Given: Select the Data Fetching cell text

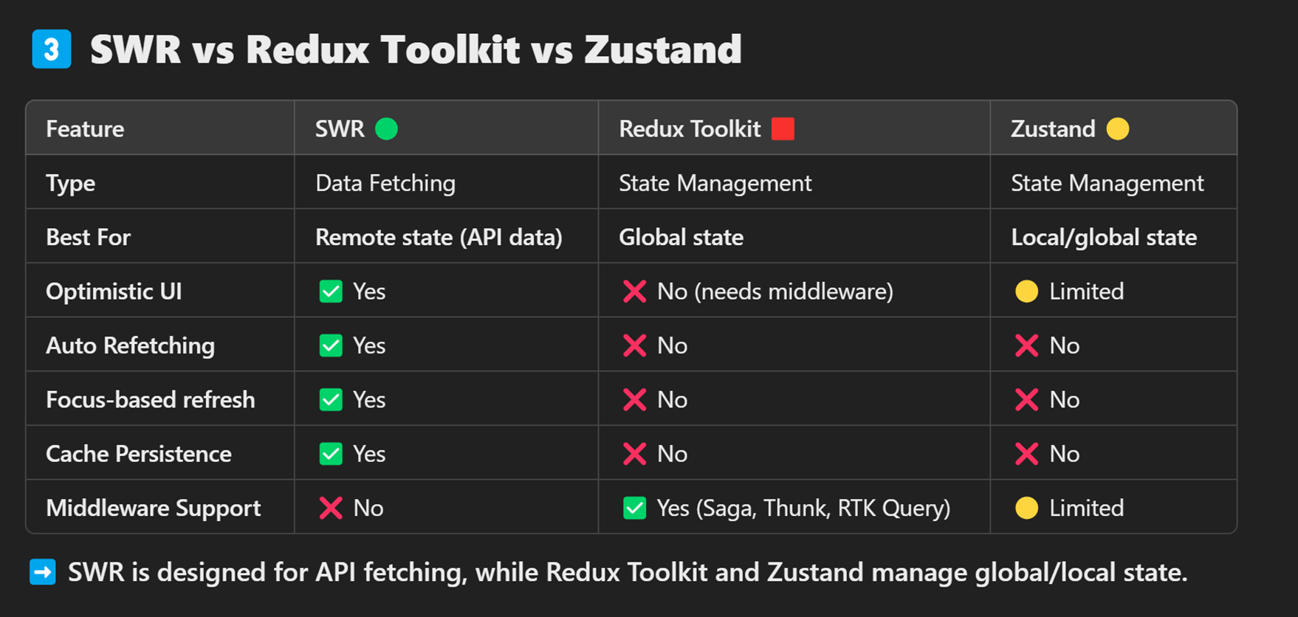Looking at the screenshot, I should coord(385,183).
